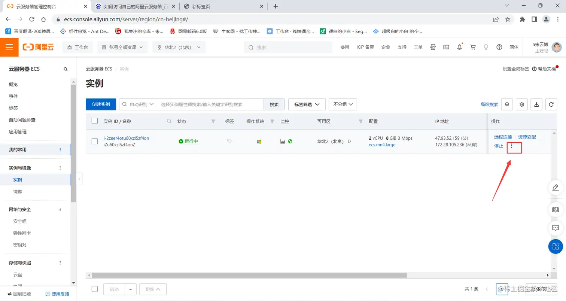The image size is (566, 301).
Task: Switch to the 新标签页 browser tab
Action: tap(224, 6)
